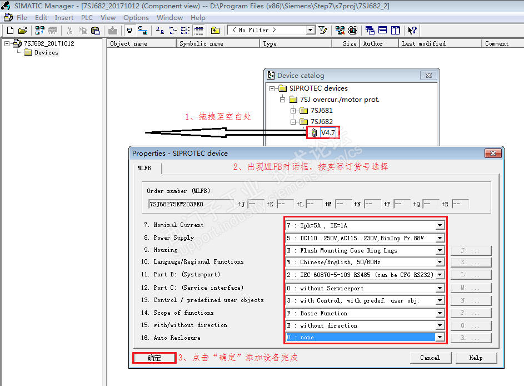Image resolution: width=524 pixels, height=386 pixels.
Task: Open the with/without direction dropdown
Action: [x=440, y=325]
